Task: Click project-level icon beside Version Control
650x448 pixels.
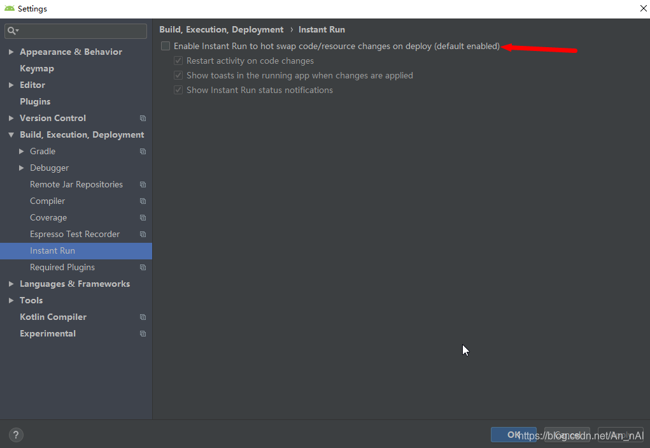Action: coord(143,119)
